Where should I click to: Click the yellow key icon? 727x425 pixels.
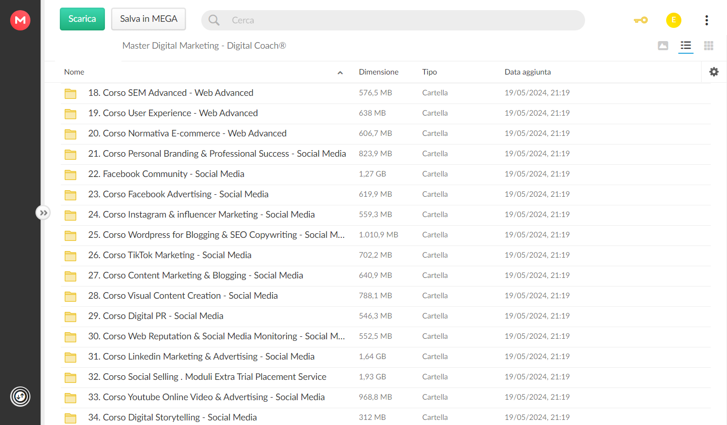coord(641,20)
